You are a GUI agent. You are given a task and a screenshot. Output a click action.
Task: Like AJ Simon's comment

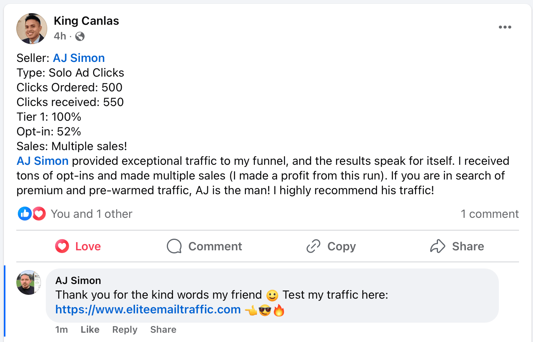(x=90, y=330)
